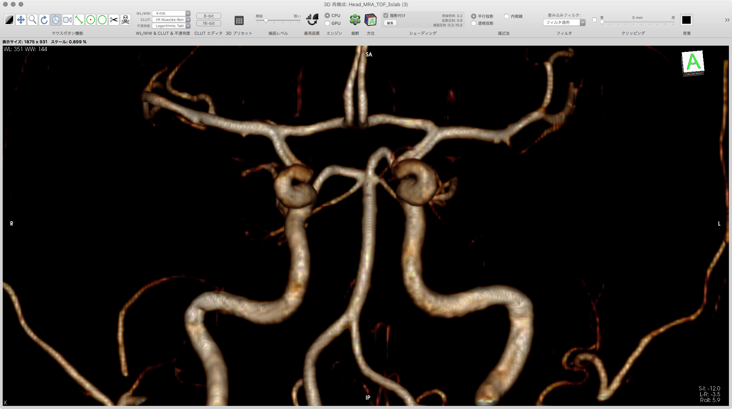Screen dimensions: 732x409
Task: Enable the clipping checkbox
Action: 595,20
